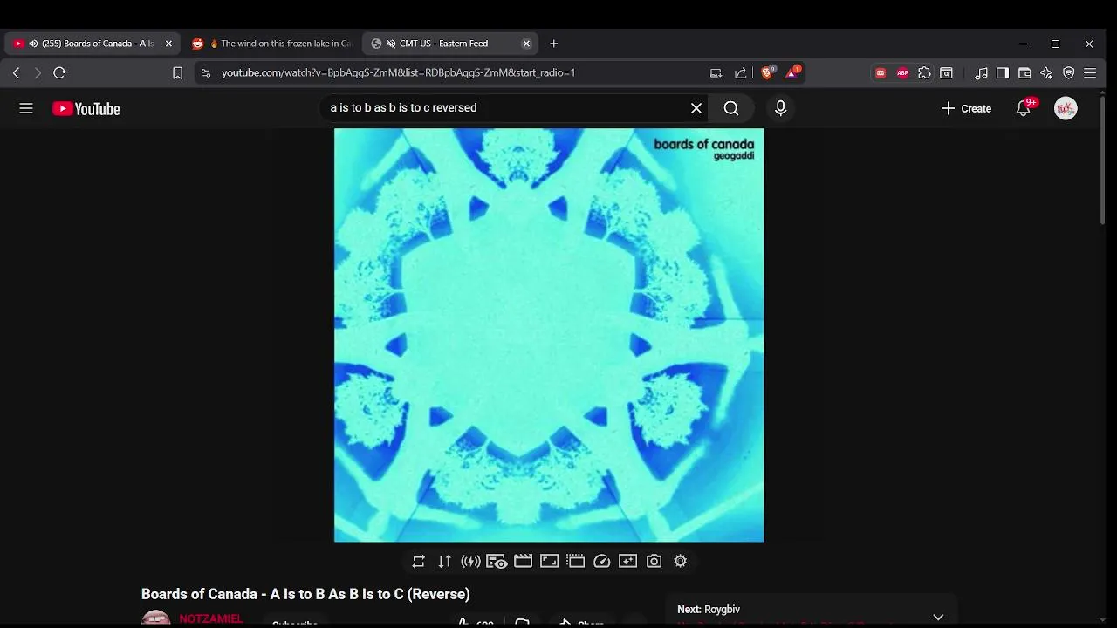Open Brave Shields lion icon
The width and height of the screenshot is (1117, 628).
point(767,73)
